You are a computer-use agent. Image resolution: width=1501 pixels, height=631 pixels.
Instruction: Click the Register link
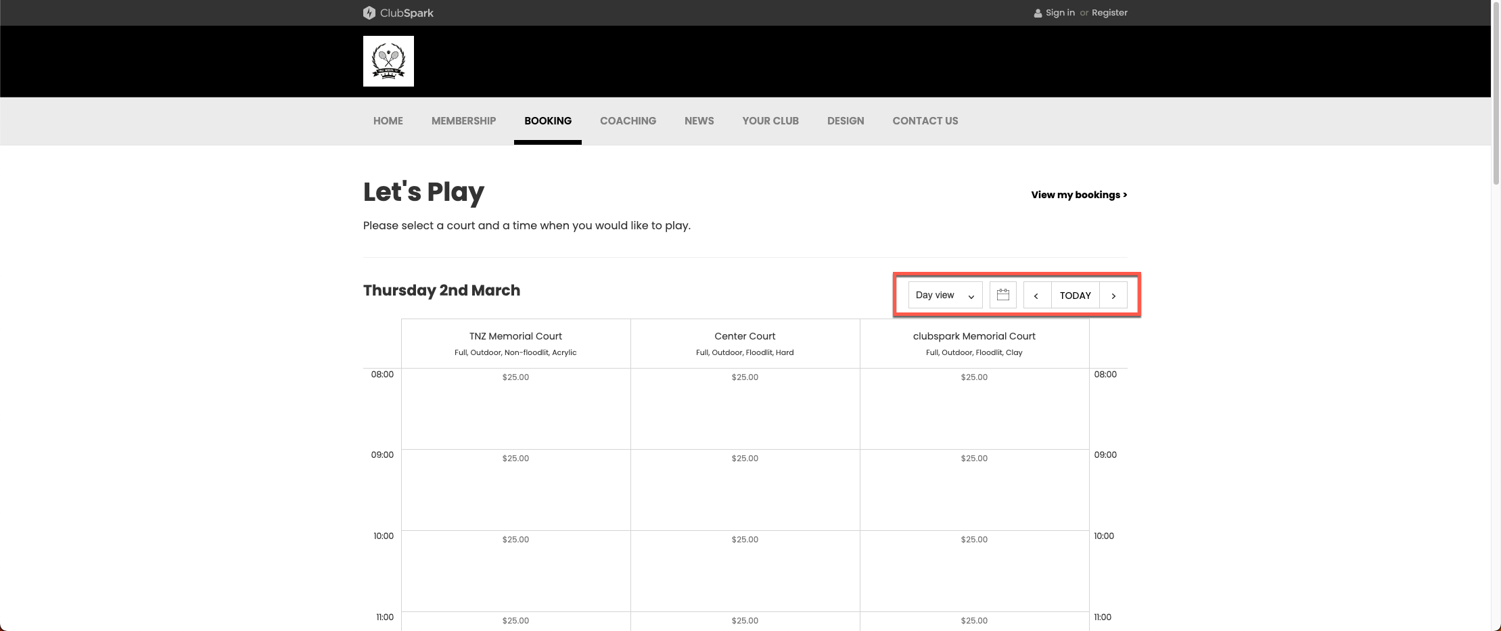click(1109, 13)
